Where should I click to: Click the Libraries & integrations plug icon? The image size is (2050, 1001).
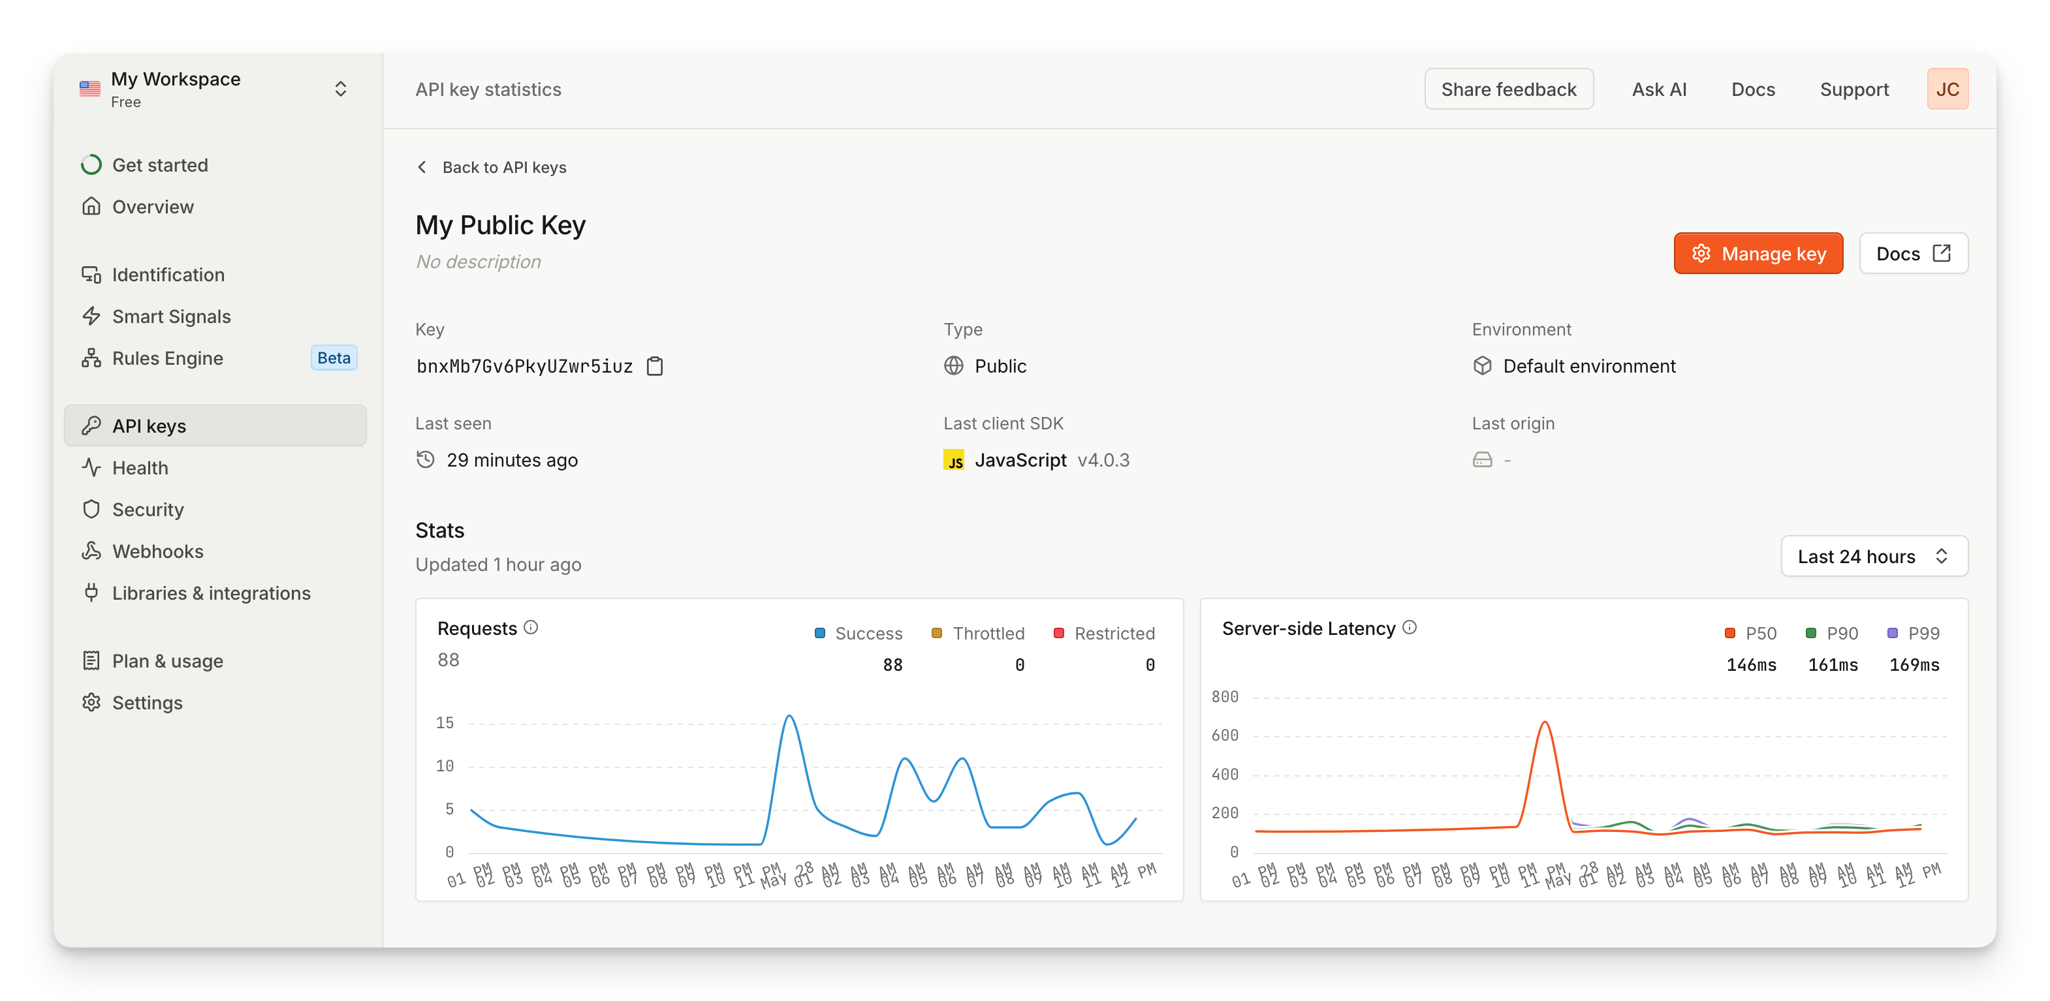pos(91,593)
